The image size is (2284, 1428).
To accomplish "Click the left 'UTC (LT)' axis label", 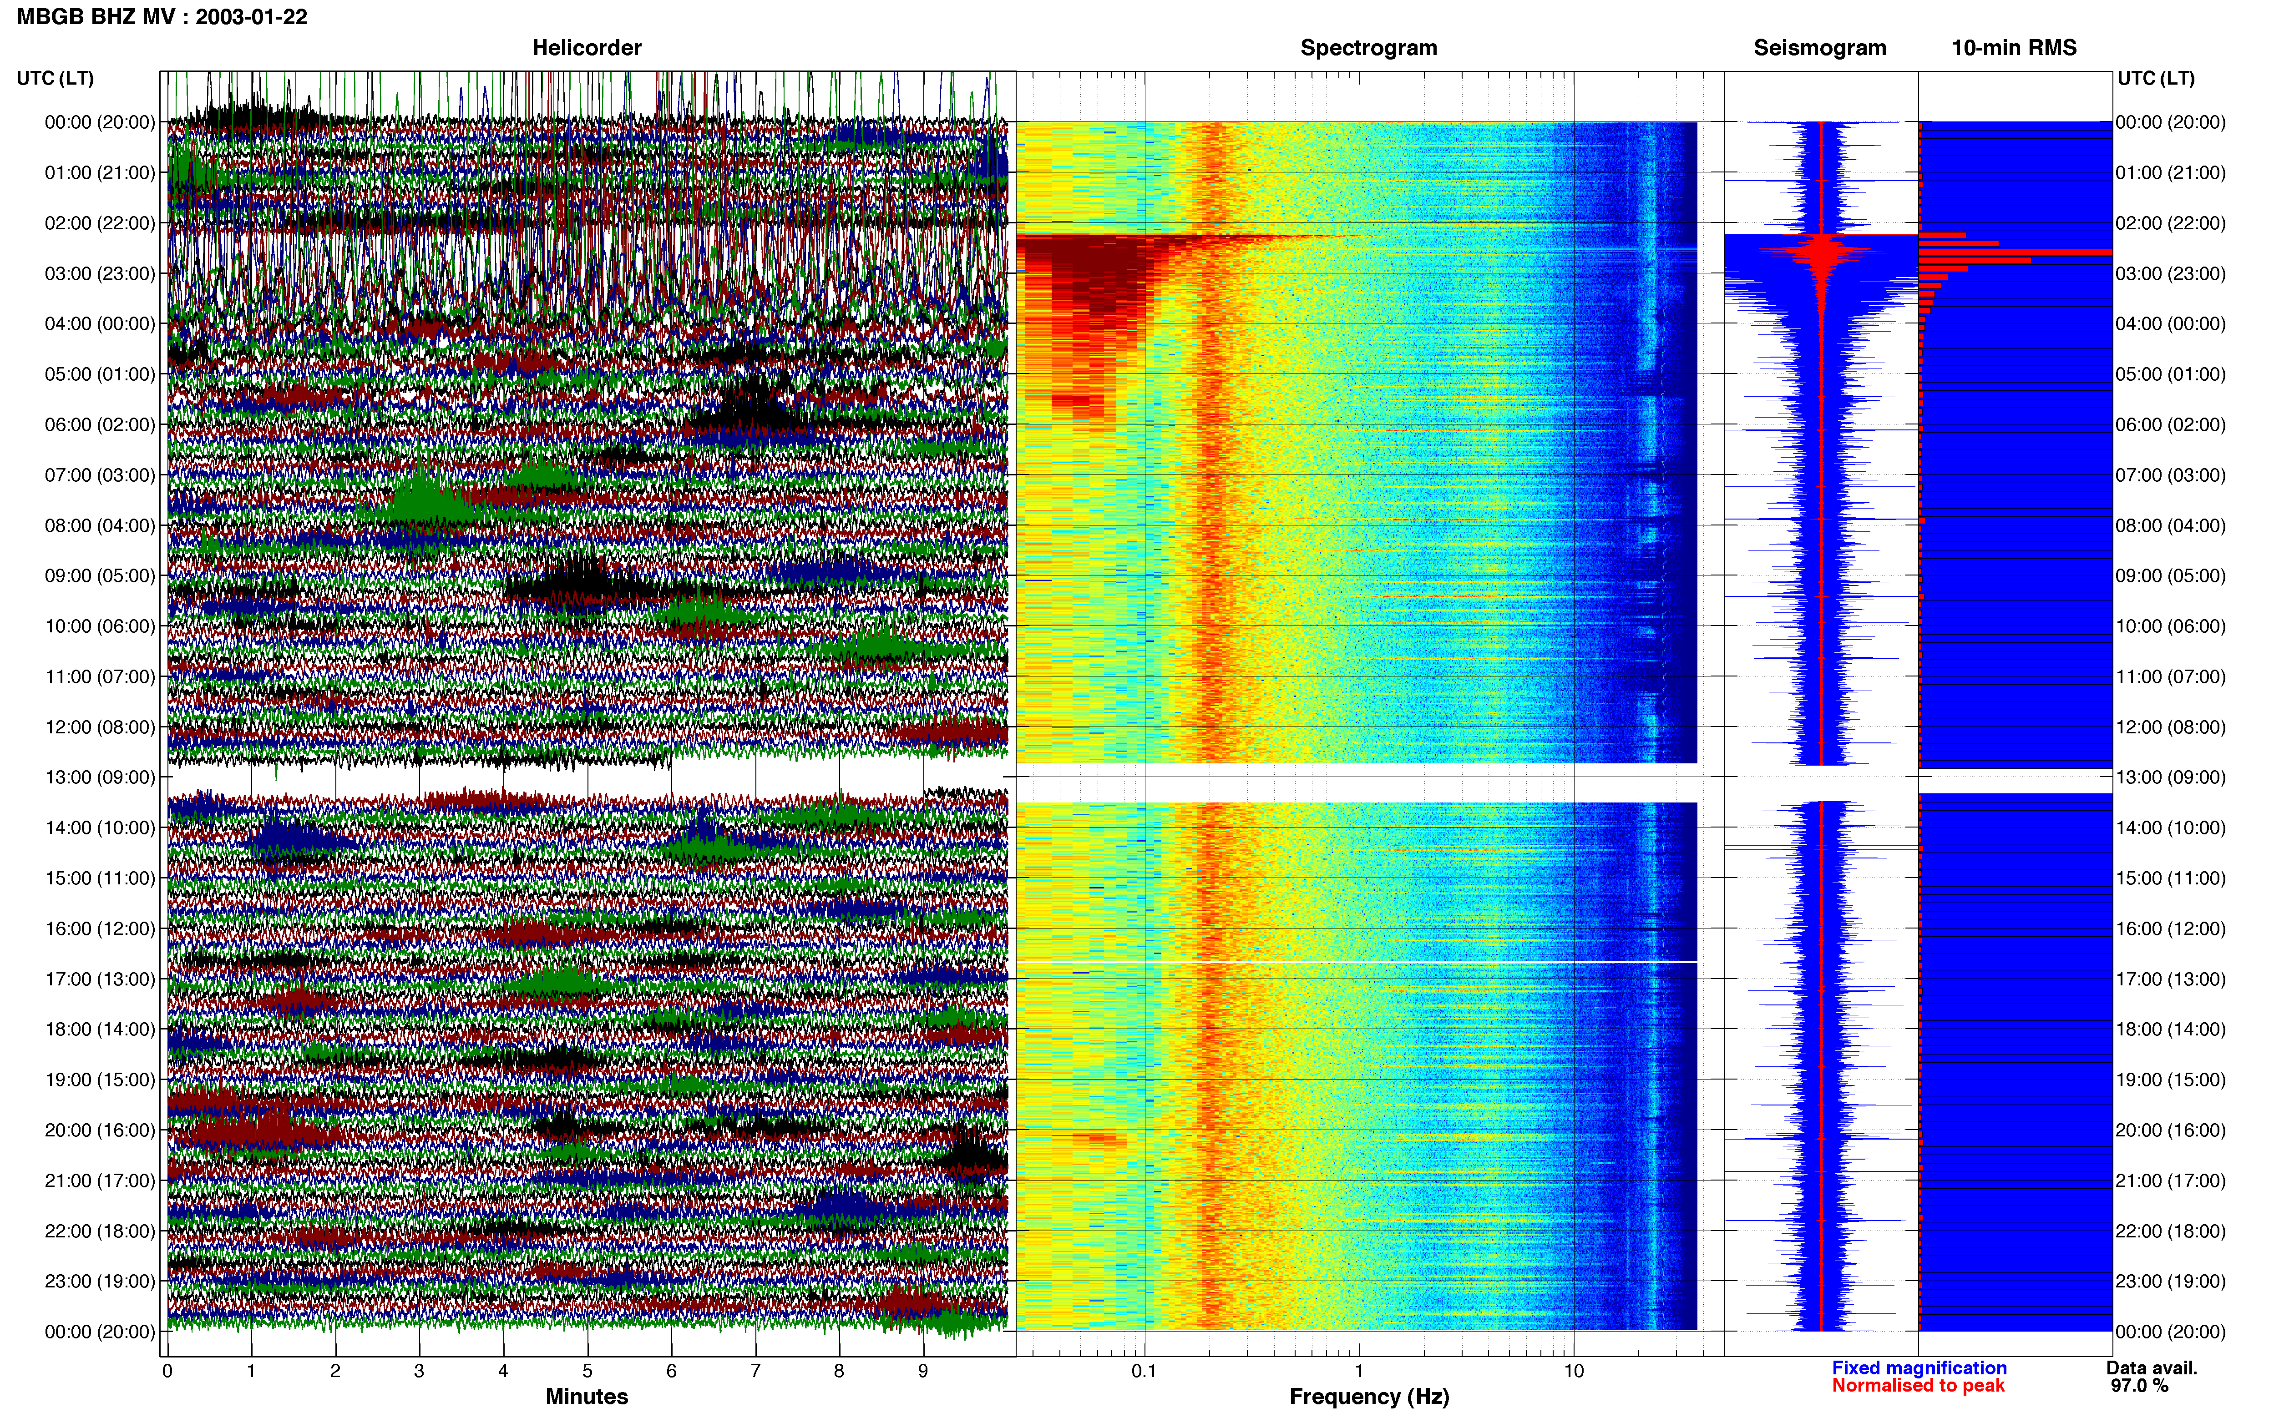I will coord(55,78).
